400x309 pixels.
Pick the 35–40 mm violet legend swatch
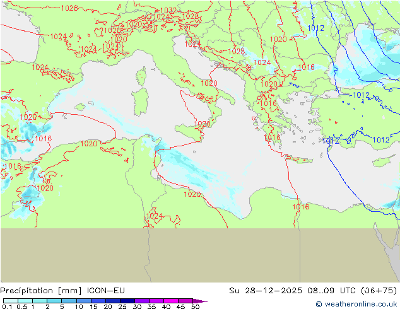click(x=156, y=301)
